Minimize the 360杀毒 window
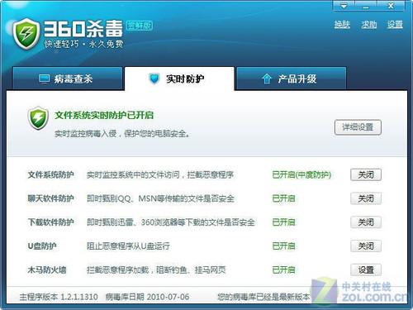The height and width of the screenshot is (310, 413). tap(366, 6)
